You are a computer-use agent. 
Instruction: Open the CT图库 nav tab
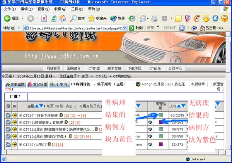(94, 68)
